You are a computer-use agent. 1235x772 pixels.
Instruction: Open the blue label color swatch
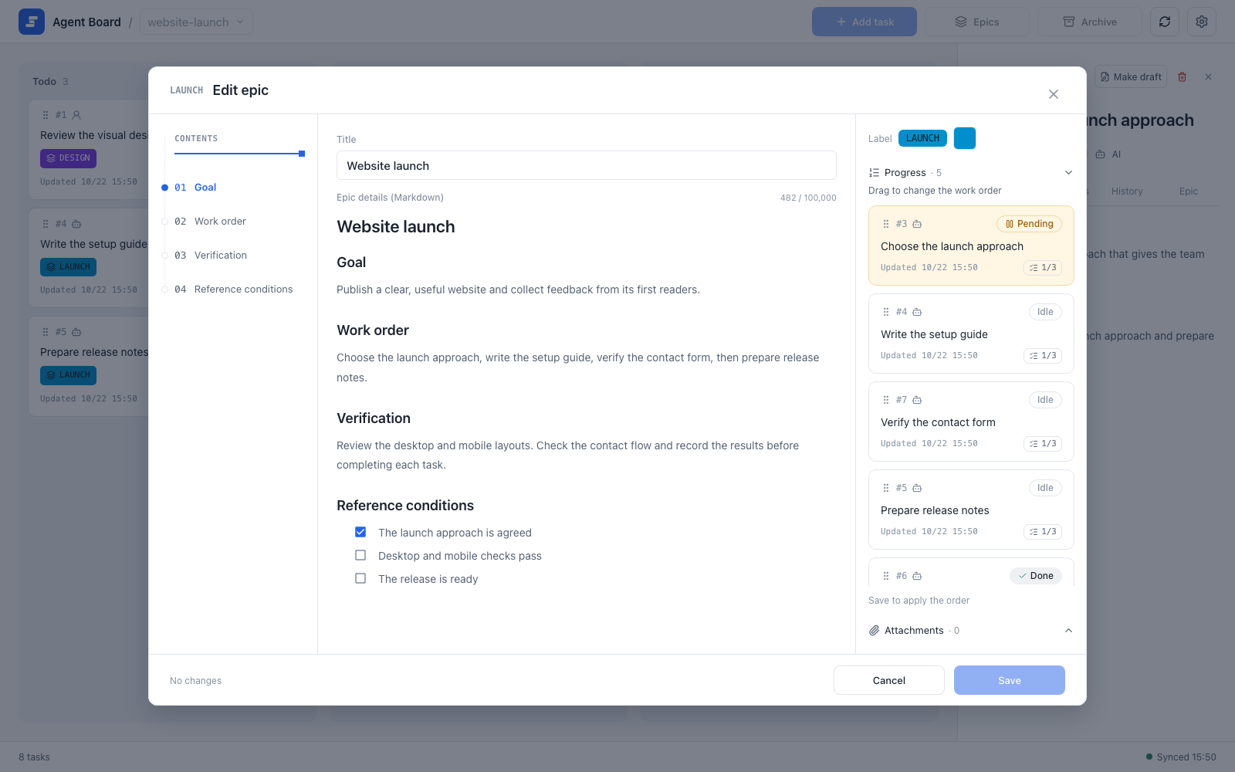pyautogui.click(x=965, y=138)
